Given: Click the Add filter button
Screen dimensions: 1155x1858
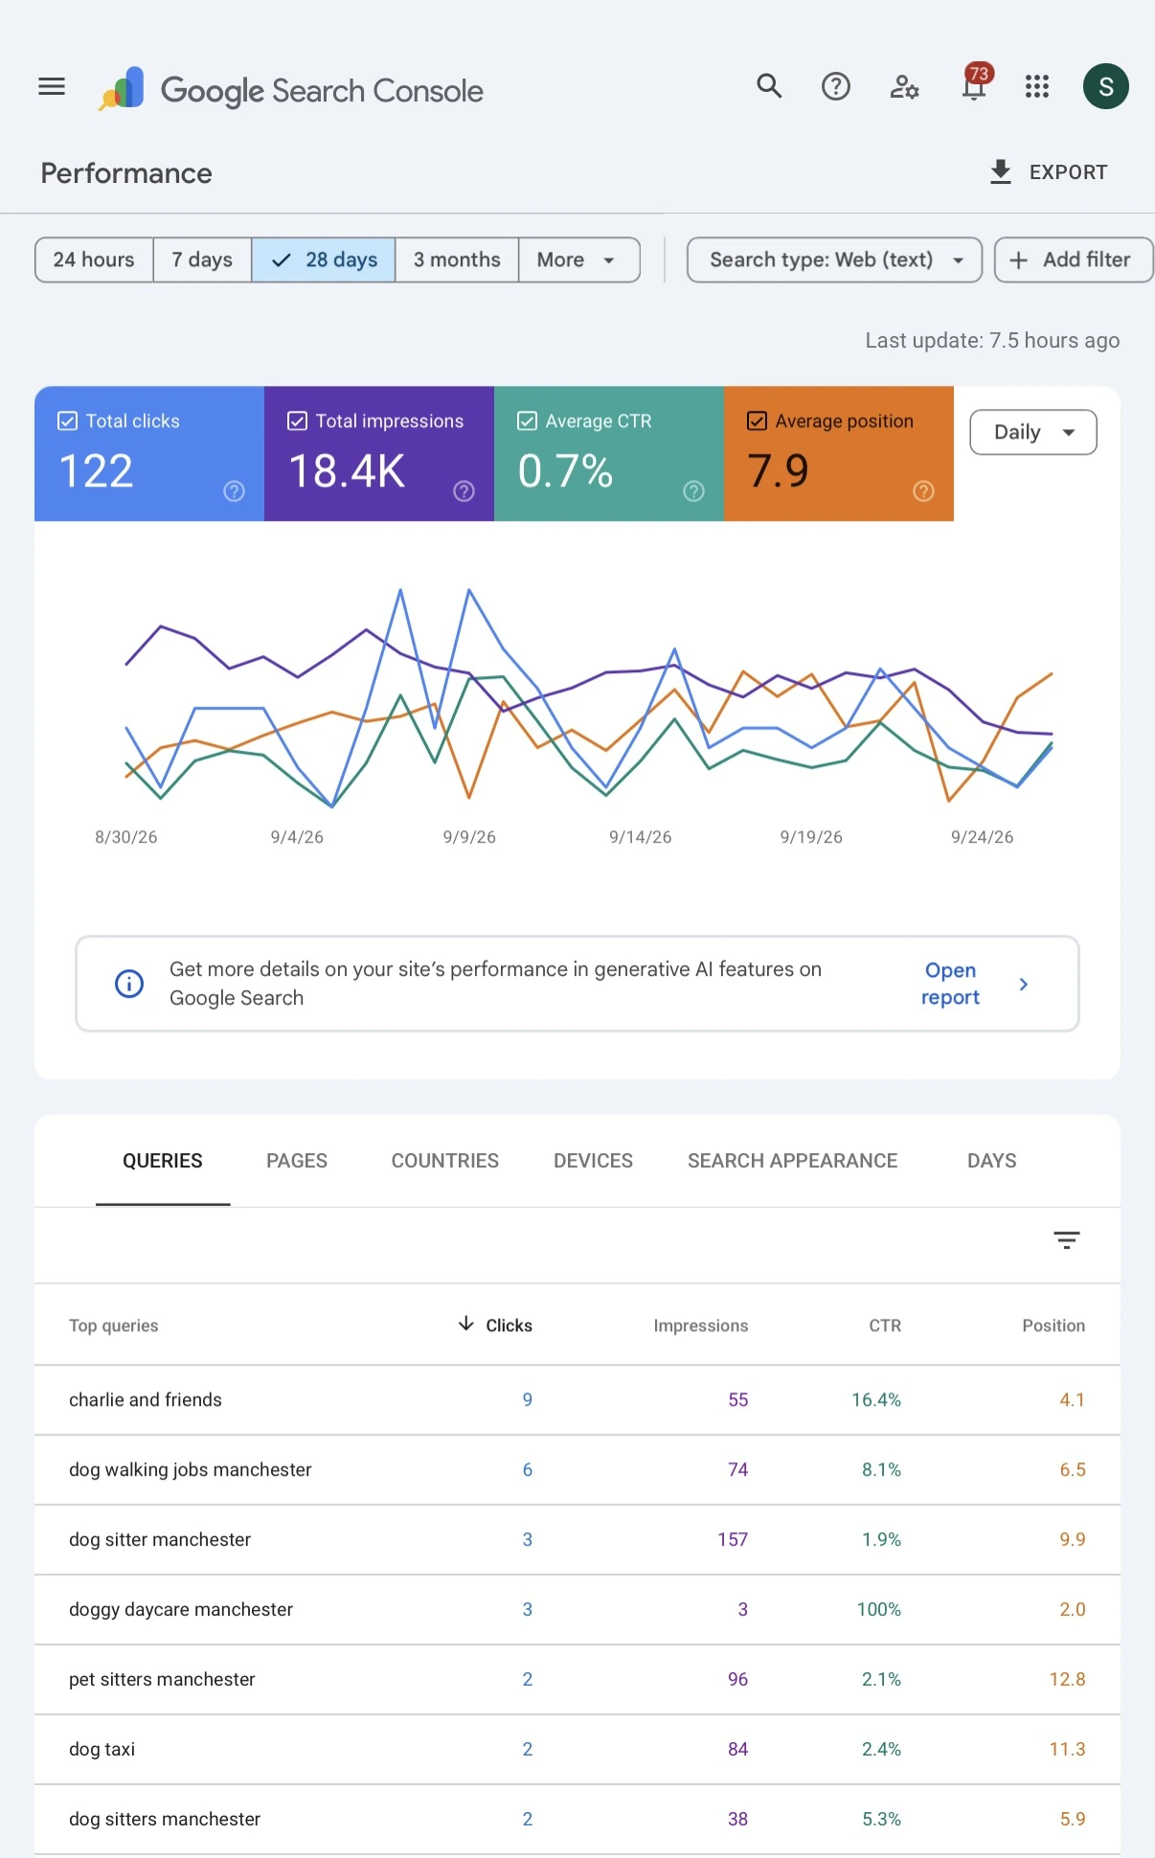Looking at the screenshot, I should coord(1074,260).
